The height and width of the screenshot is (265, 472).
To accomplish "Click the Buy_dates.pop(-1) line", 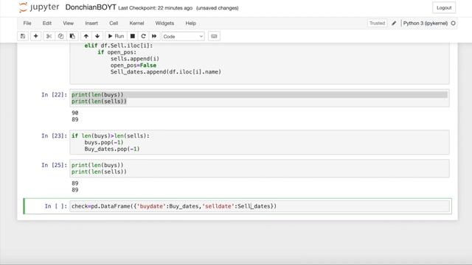I will click(112, 149).
